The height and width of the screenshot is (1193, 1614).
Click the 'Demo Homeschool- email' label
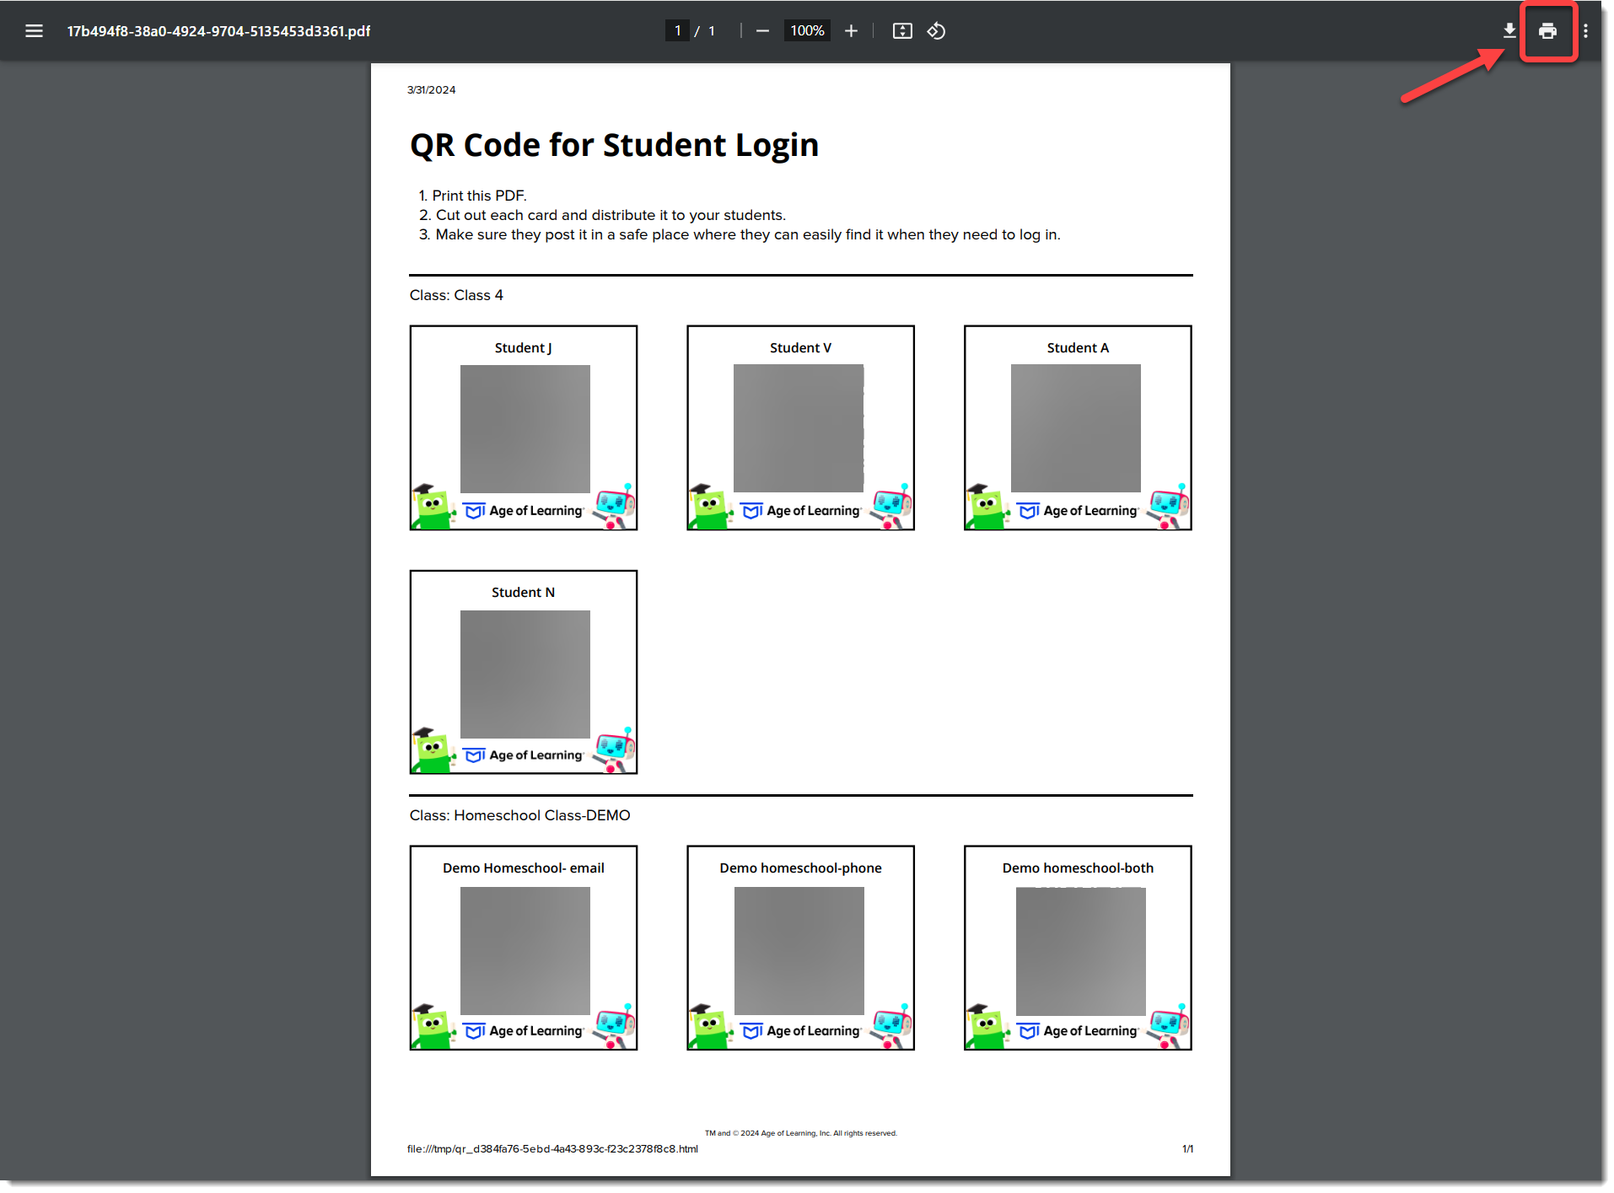tap(523, 868)
